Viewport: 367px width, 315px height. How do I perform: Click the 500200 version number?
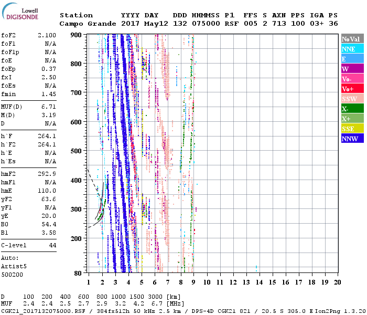click(x=12, y=275)
